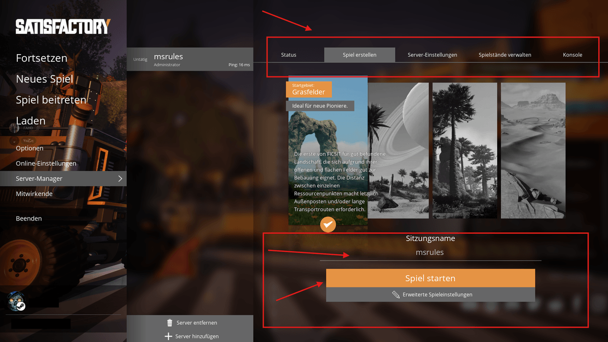The image size is (608, 342).
Task: Open Spiel beitreten menu entry
Action: tap(51, 100)
